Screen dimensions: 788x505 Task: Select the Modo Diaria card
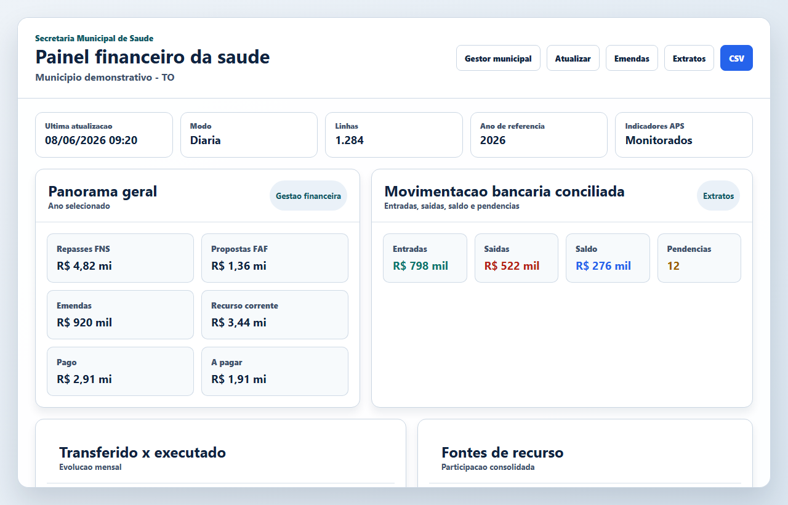pyautogui.click(x=249, y=135)
